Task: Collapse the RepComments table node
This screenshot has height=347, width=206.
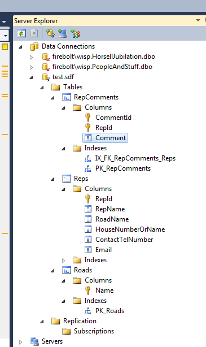Action: 52,98
